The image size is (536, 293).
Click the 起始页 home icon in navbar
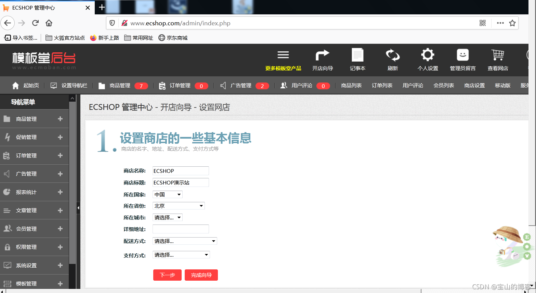coord(15,86)
